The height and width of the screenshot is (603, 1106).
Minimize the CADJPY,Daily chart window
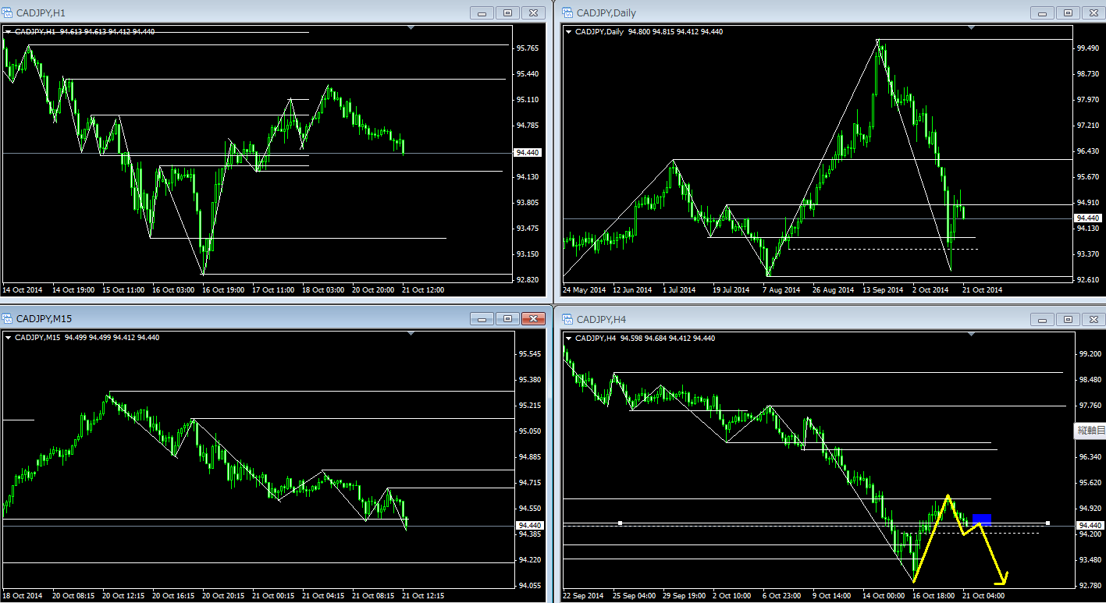1043,12
